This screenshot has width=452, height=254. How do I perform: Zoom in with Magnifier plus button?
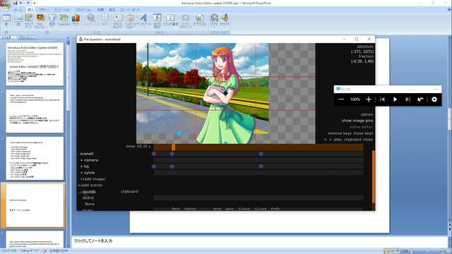coord(369,99)
